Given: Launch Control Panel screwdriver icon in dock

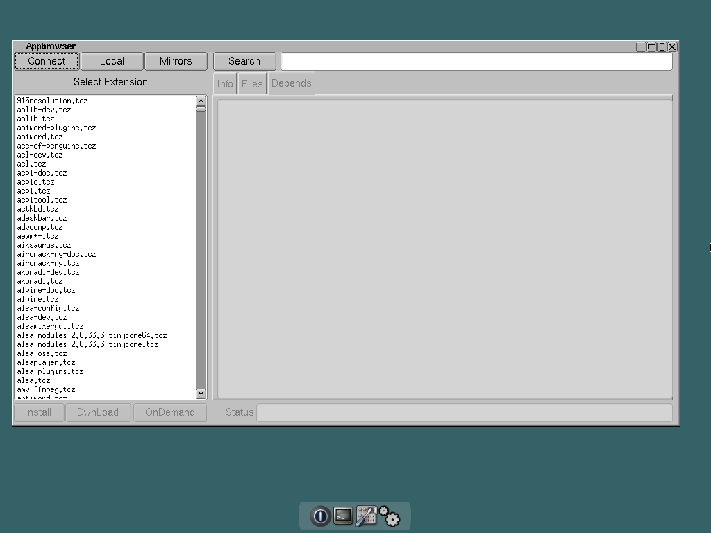Looking at the screenshot, I should tap(366, 516).
